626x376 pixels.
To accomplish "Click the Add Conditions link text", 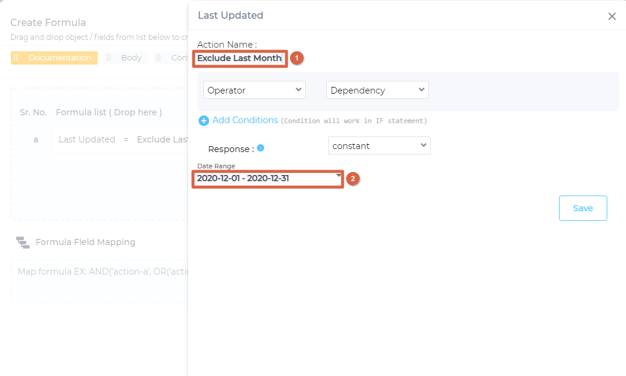I will pyautogui.click(x=245, y=120).
